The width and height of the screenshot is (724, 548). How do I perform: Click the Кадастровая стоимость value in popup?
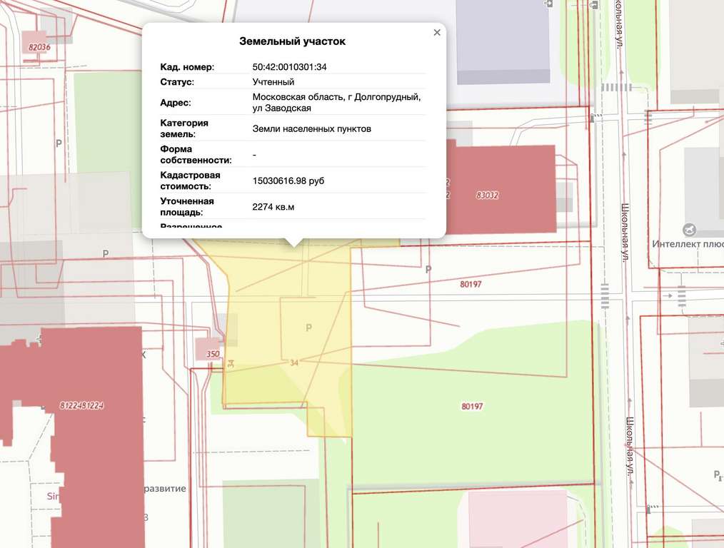[x=288, y=181]
